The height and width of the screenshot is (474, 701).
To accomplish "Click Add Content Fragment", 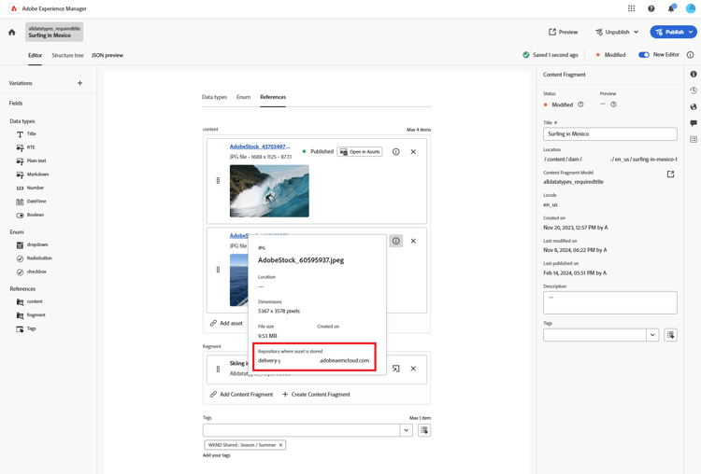I will tap(241, 395).
